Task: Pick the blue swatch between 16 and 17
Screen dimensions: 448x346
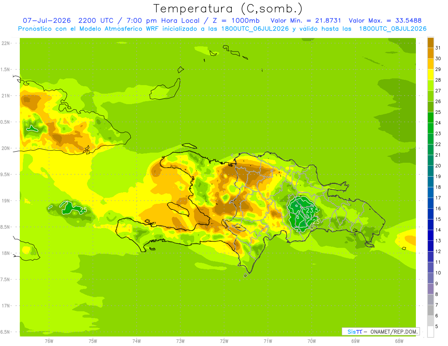Action: pyautogui.click(x=430, y=203)
